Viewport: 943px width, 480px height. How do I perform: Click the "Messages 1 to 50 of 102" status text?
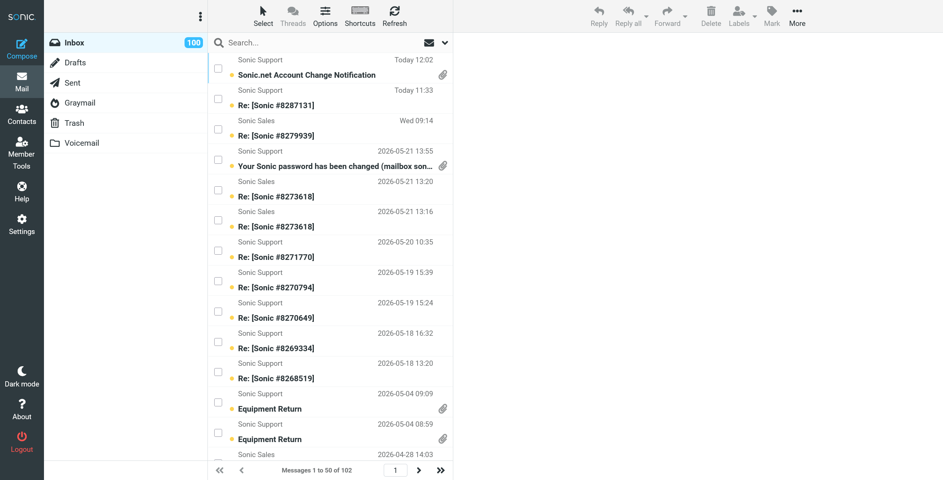[x=316, y=470]
